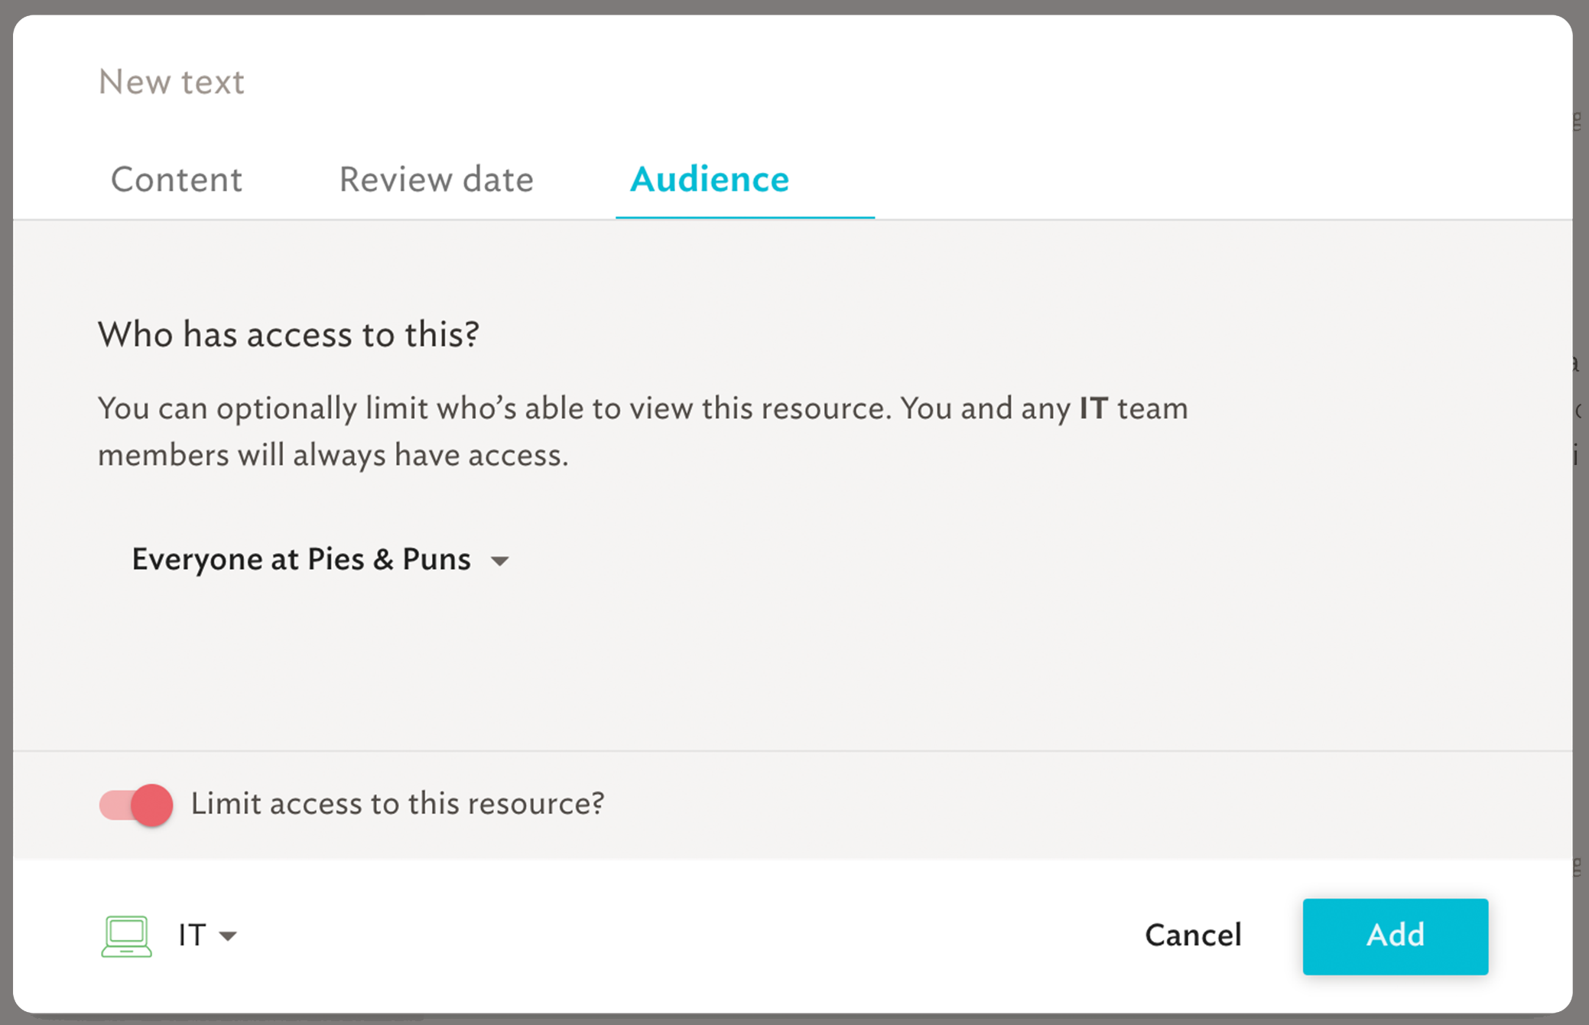Click the empty grey area below the audience dropdown
The height and width of the screenshot is (1025, 1589).
coord(792,665)
